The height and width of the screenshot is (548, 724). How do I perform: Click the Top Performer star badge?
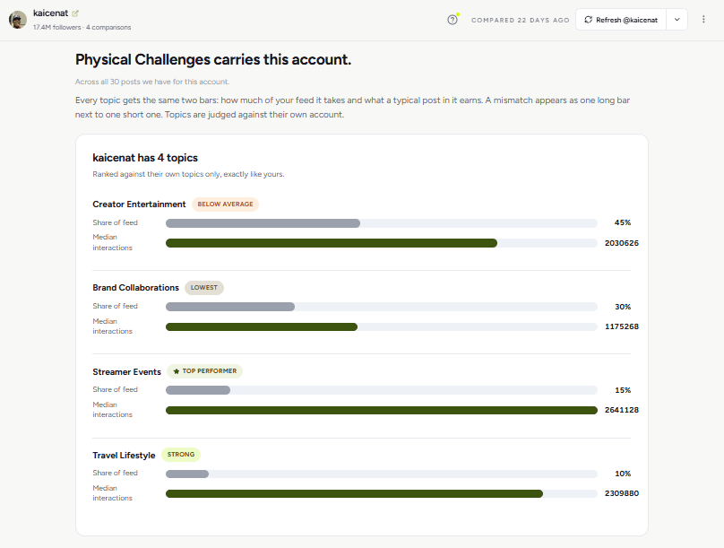coord(204,371)
